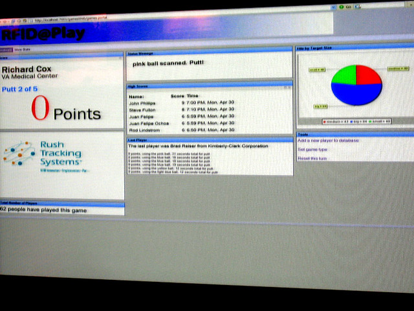Click the VA Medical Center text
Image resolution: width=414 pixels, height=311 pixels.
pos(29,76)
